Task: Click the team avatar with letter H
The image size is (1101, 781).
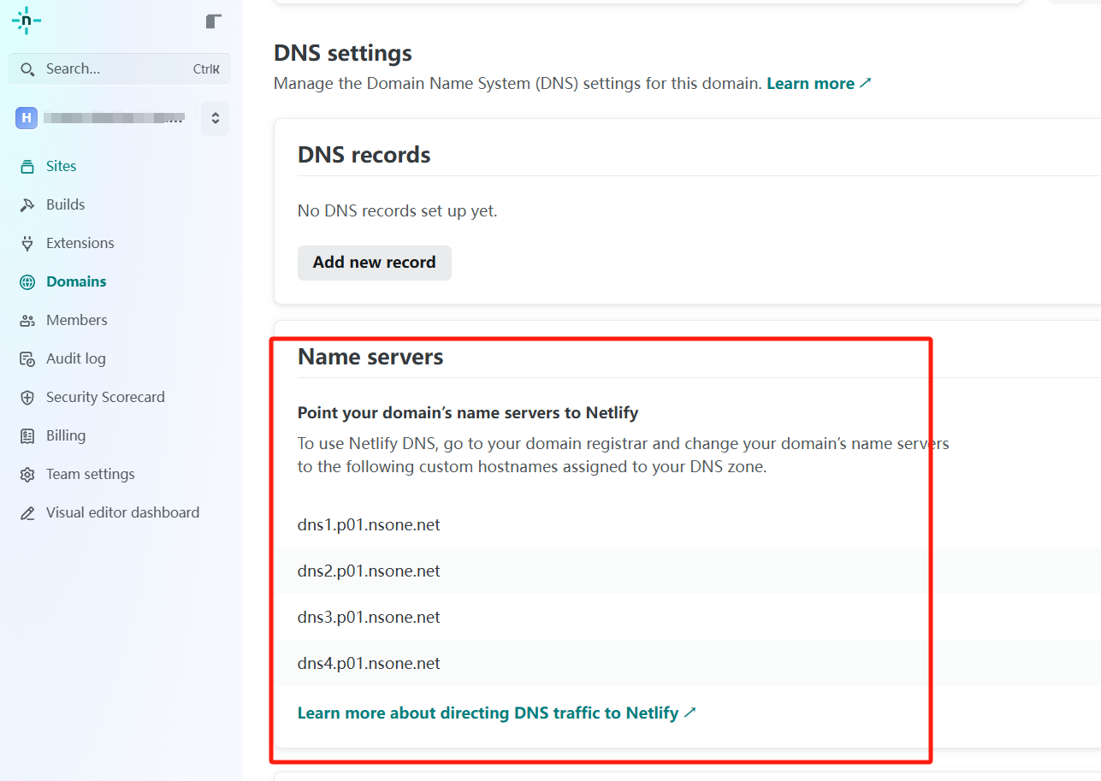Action: (x=27, y=118)
